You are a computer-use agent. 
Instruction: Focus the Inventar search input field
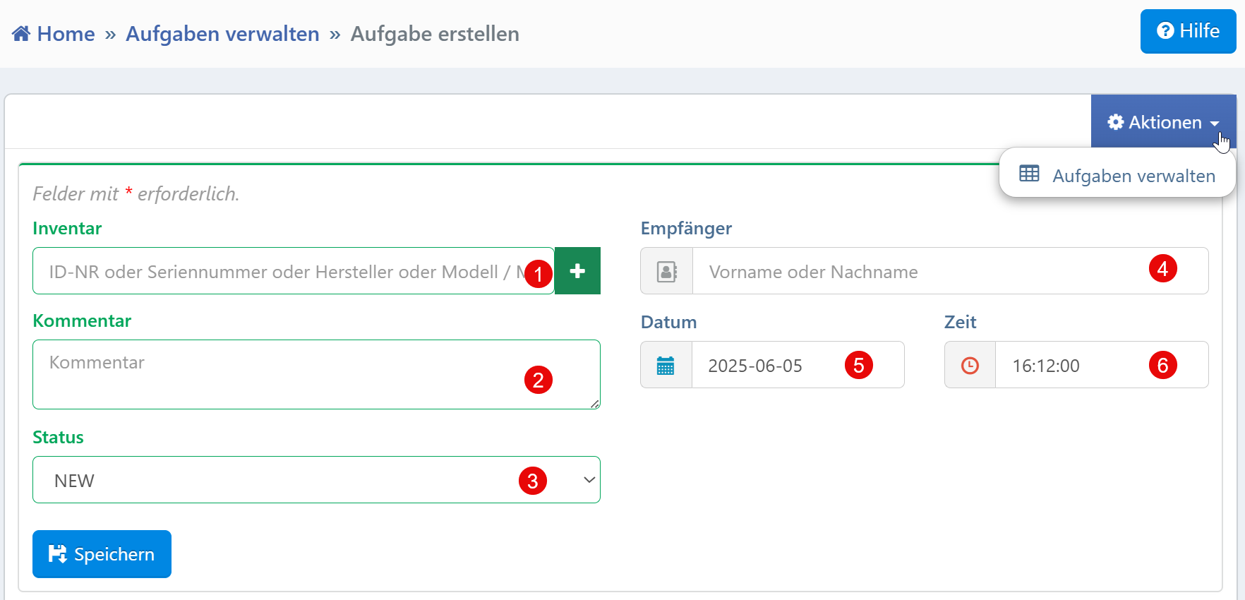(x=282, y=271)
